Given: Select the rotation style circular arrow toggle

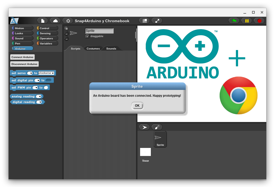Looking at the screenshot, I should tap(66, 29).
